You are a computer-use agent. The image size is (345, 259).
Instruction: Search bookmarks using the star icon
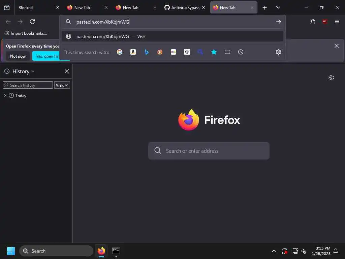click(214, 52)
